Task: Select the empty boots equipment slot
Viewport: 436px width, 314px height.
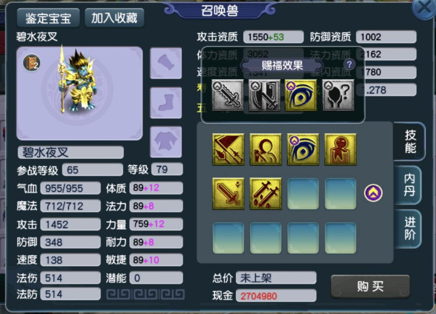Action: click(x=166, y=103)
